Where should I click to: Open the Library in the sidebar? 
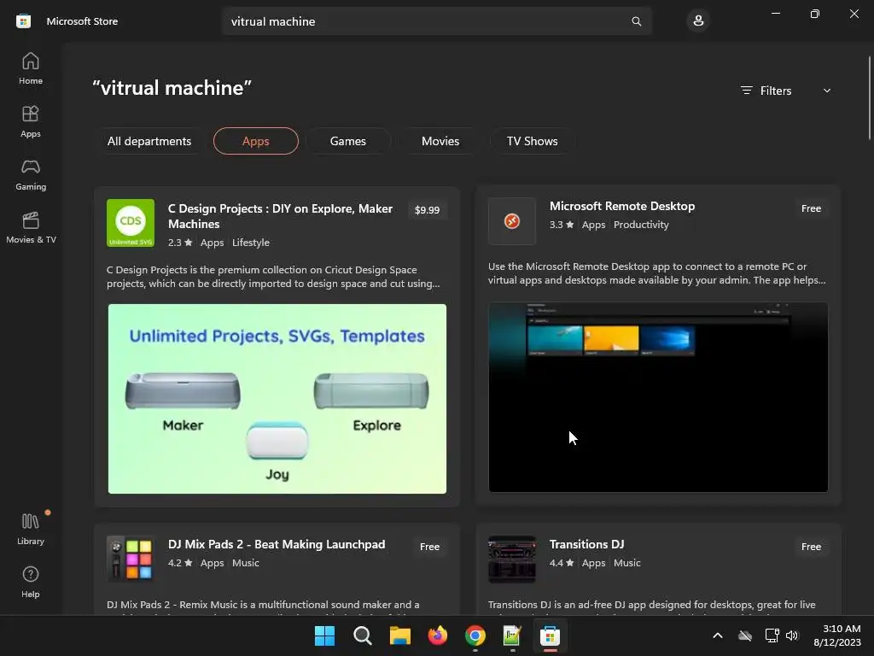click(x=31, y=530)
